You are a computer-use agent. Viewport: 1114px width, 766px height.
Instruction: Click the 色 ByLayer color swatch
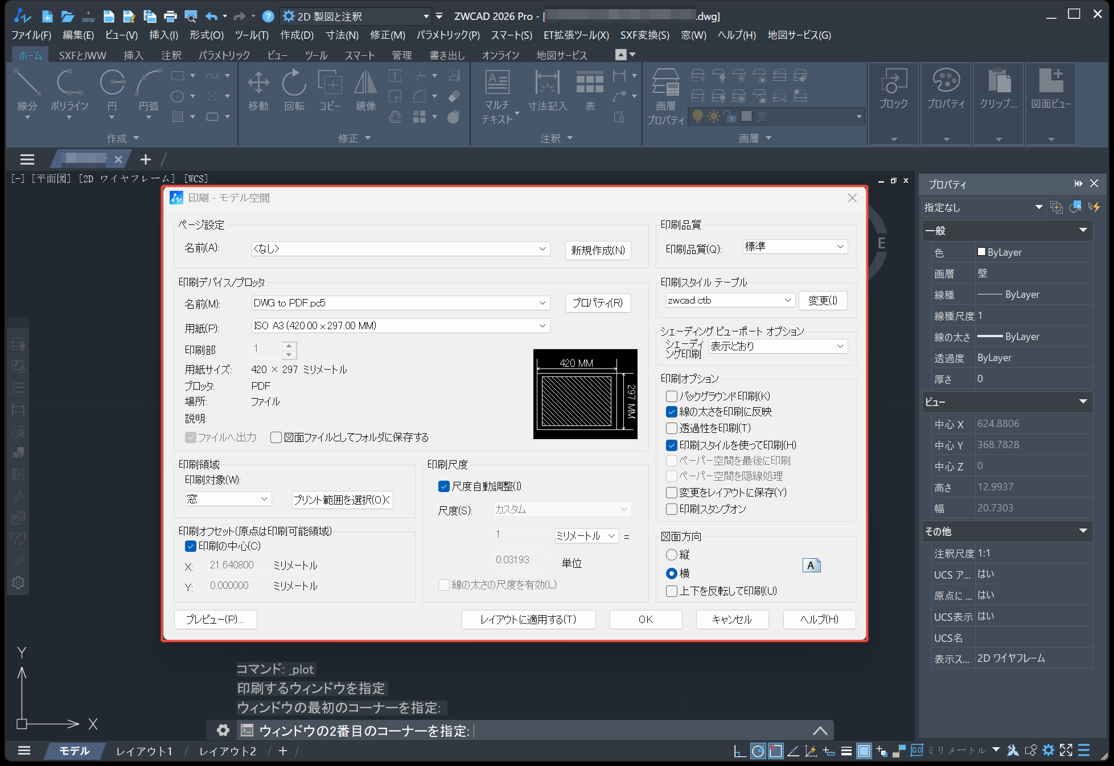[981, 252]
